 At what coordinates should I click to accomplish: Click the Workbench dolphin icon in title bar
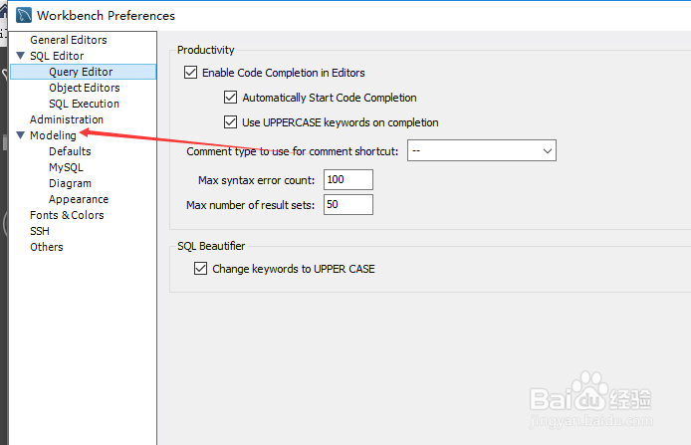23,15
